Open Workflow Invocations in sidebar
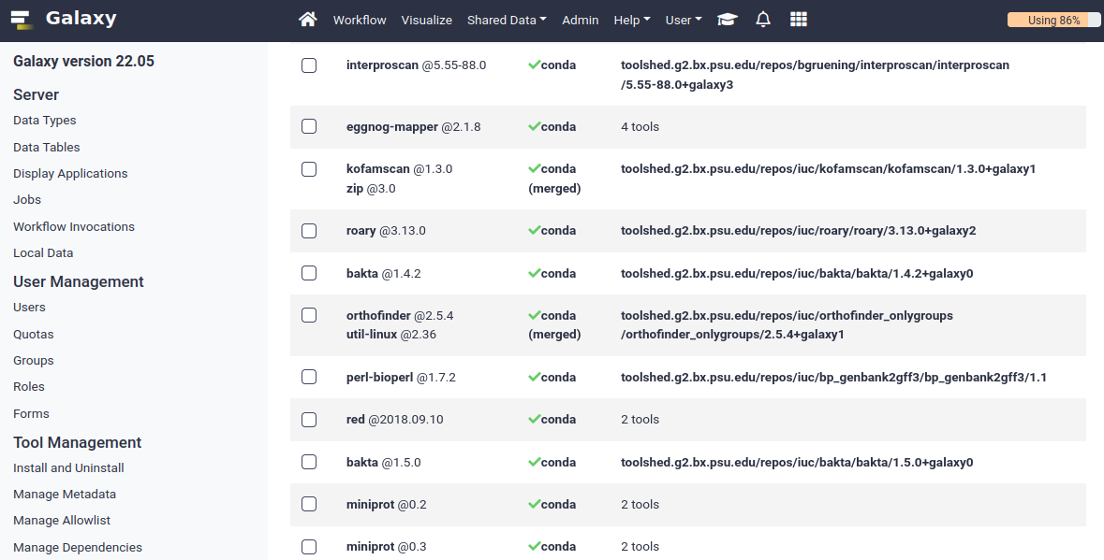Viewport: 1104px width, 560px height. coord(74,227)
